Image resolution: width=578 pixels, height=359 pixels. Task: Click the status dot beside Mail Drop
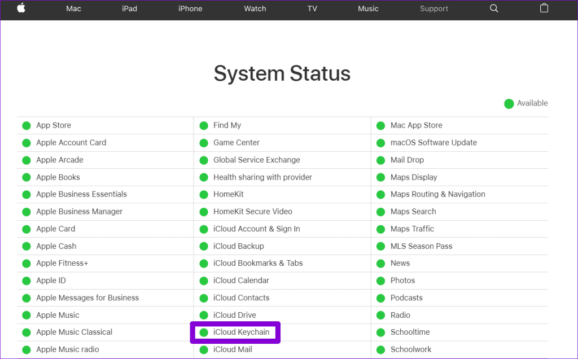tap(380, 160)
